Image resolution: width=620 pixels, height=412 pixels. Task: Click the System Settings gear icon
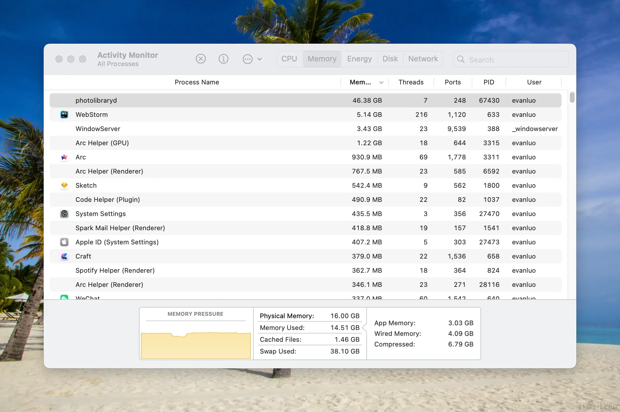(64, 214)
